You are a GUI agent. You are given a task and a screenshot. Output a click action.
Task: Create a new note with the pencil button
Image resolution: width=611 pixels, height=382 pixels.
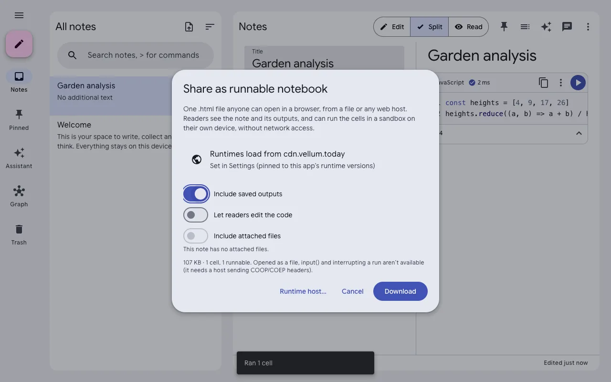pyautogui.click(x=19, y=44)
